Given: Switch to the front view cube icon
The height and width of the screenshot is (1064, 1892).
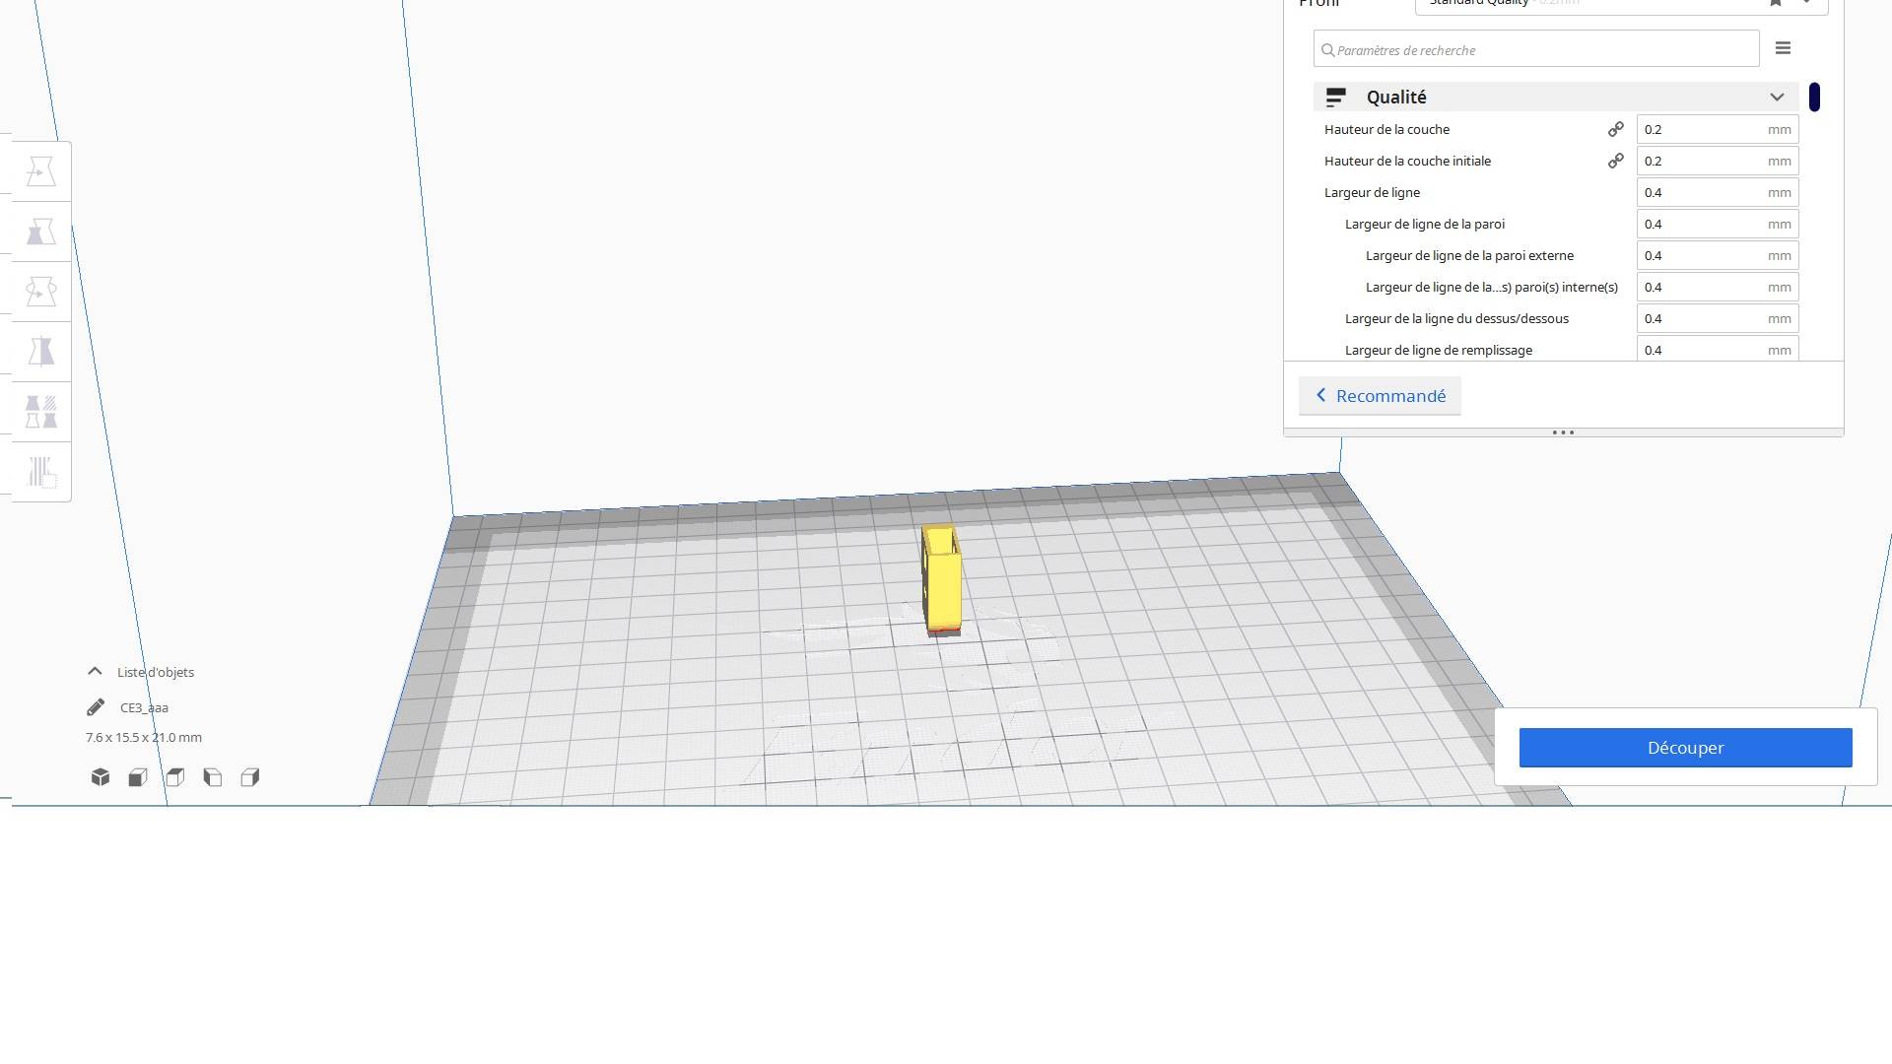Looking at the screenshot, I should pyautogui.click(x=138, y=777).
